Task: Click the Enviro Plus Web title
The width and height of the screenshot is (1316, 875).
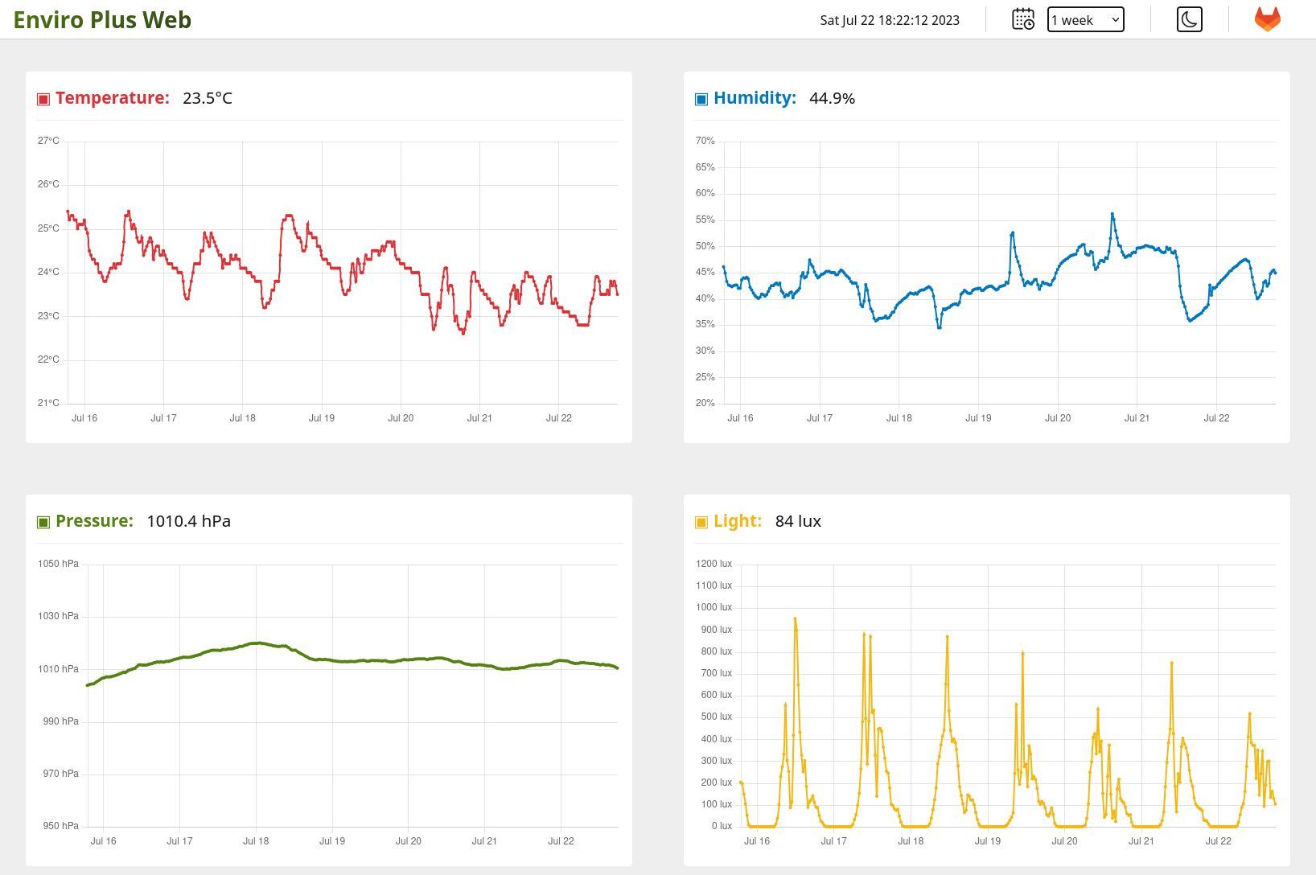Action: pos(102,20)
